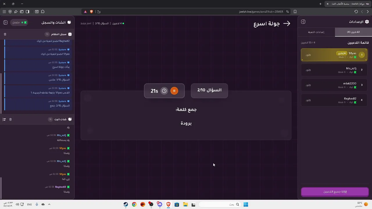Click the متصل connection status badge
This screenshot has width=372, height=209.
tap(19, 22)
